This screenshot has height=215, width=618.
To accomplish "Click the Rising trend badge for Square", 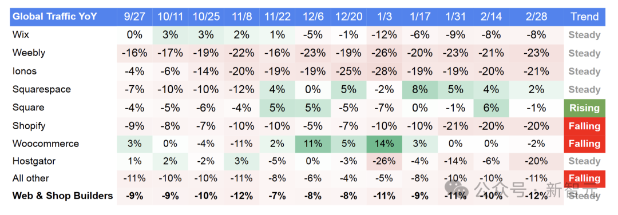I will pos(584,108).
